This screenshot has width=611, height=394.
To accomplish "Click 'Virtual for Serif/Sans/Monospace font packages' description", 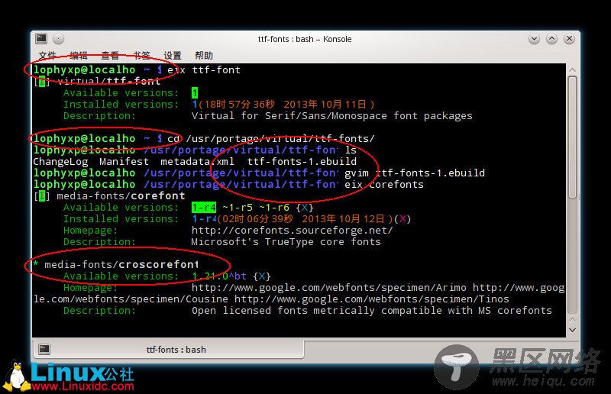I will 331,116.
